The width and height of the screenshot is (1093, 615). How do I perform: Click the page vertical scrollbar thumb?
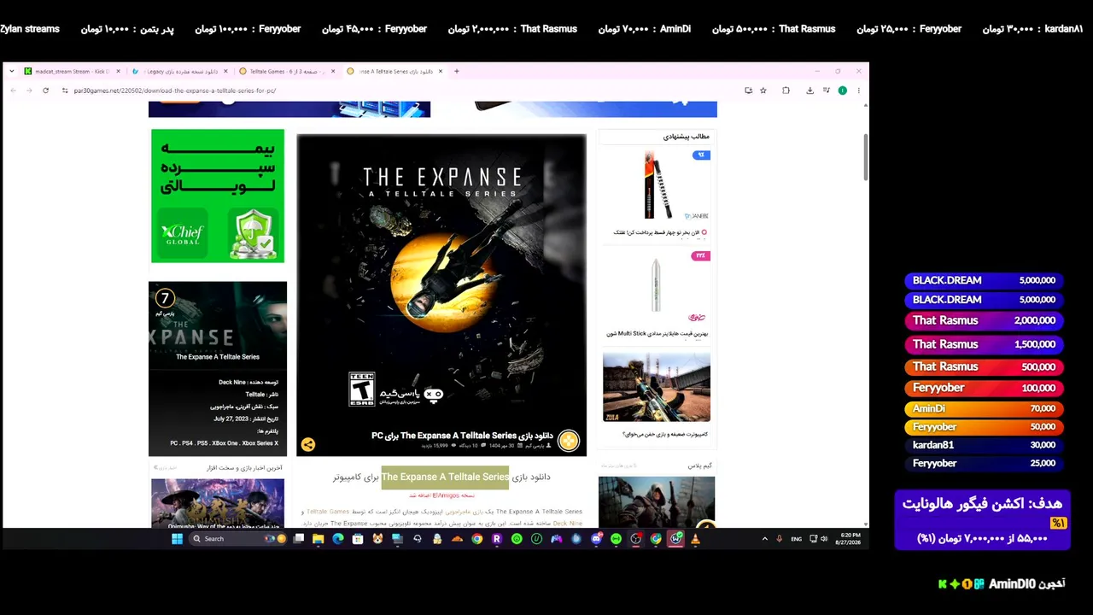coord(865,156)
